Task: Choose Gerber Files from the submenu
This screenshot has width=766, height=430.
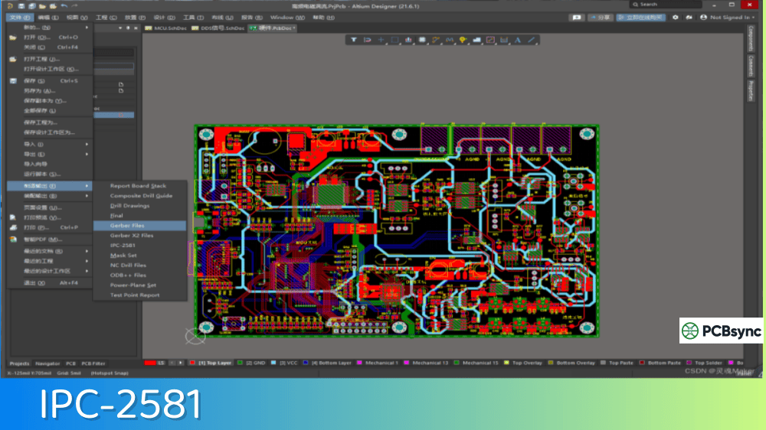Action: (x=127, y=226)
